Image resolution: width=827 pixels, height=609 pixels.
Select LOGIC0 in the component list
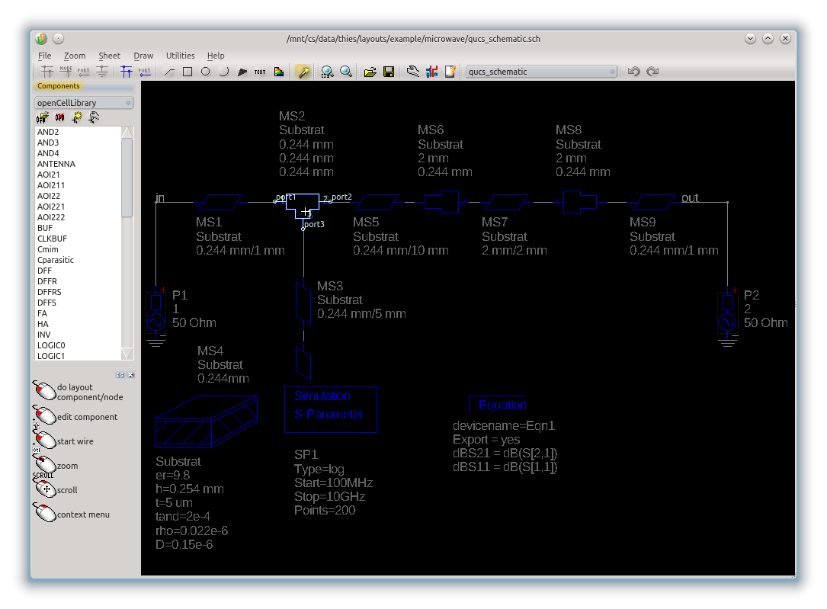pos(78,345)
